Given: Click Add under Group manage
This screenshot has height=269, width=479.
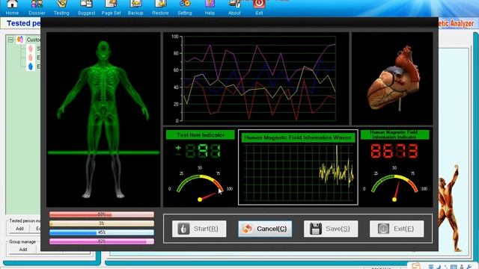Looking at the screenshot, I should [x=23, y=250].
